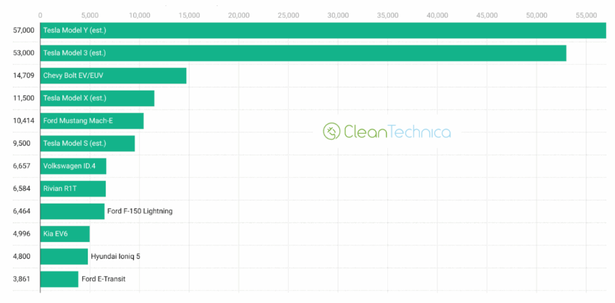Click the 10,000 axis label
This screenshot has width=615, height=303.
(x=139, y=15)
